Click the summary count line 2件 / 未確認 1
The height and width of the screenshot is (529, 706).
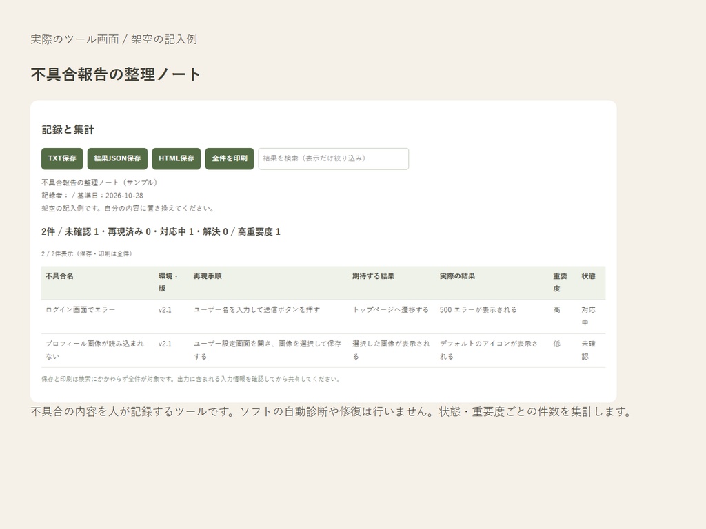[161, 231]
